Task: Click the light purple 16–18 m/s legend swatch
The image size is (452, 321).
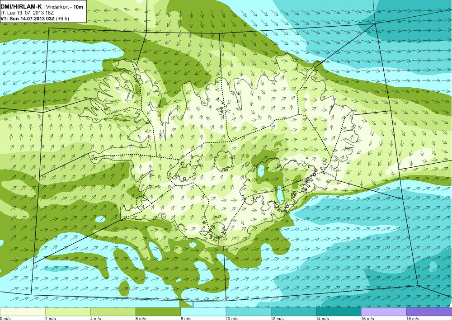Action: coord(384,312)
